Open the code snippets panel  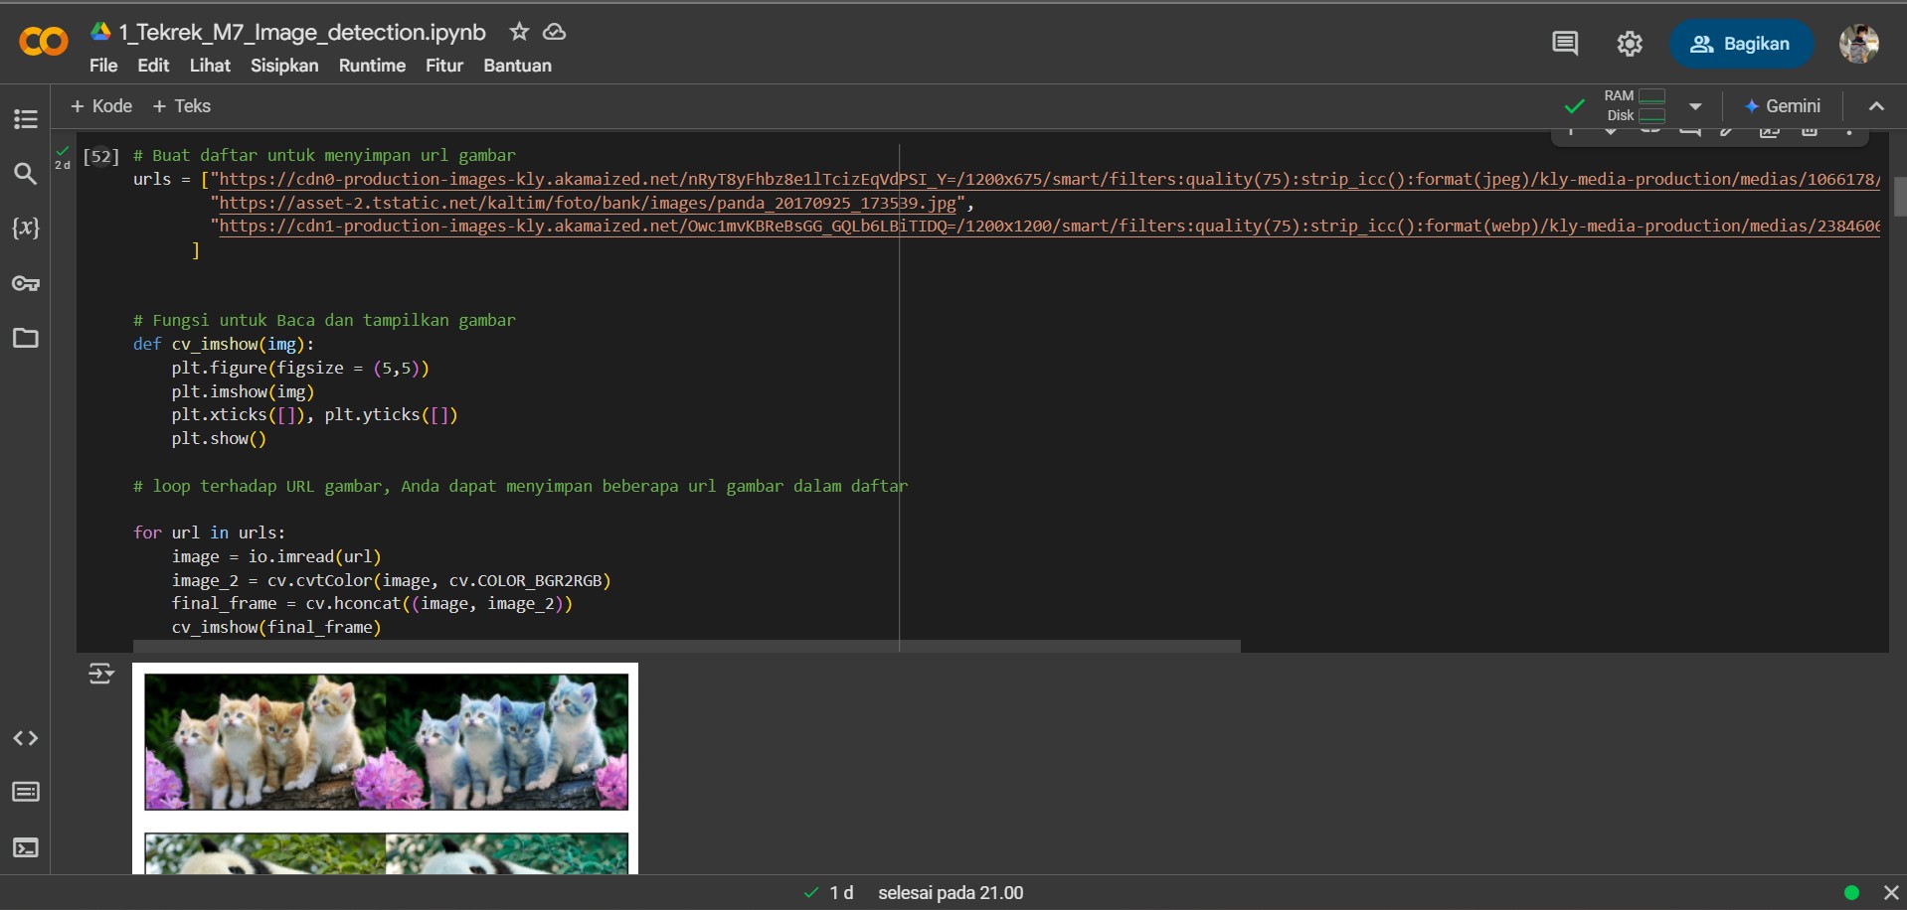[x=25, y=738]
